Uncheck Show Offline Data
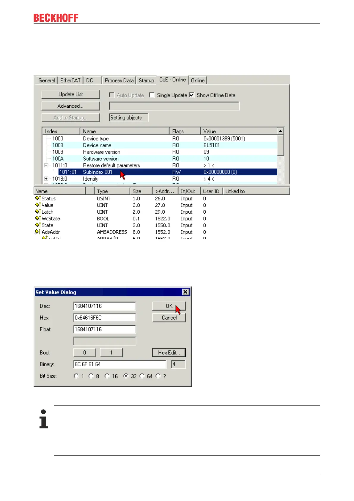The width and height of the screenshot is (354, 501). [x=192, y=95]
